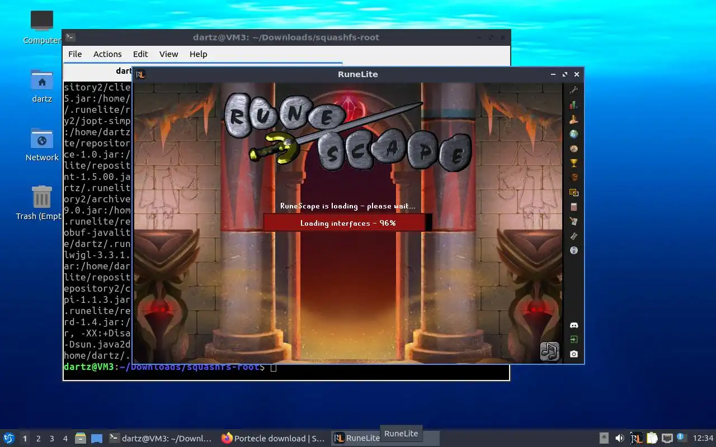Open the file manager taskbar launcher

coord(81,438)
